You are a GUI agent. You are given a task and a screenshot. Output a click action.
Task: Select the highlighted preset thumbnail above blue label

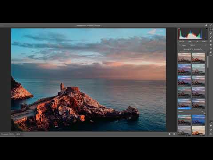[184, 103]
